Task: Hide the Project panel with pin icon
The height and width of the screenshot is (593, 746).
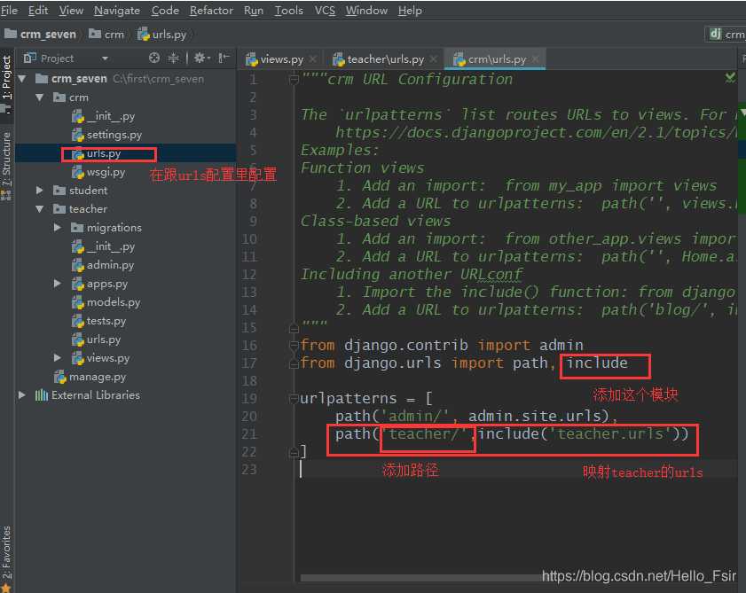Action: 224,58
